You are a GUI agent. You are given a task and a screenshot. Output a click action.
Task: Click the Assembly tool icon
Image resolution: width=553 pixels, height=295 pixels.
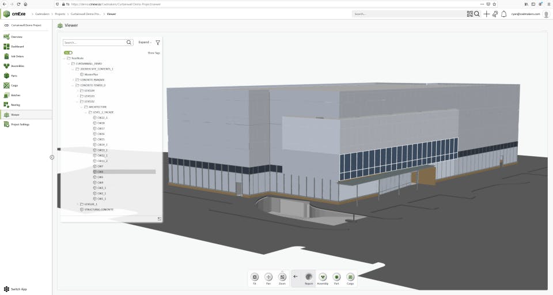tap(323, 277)
